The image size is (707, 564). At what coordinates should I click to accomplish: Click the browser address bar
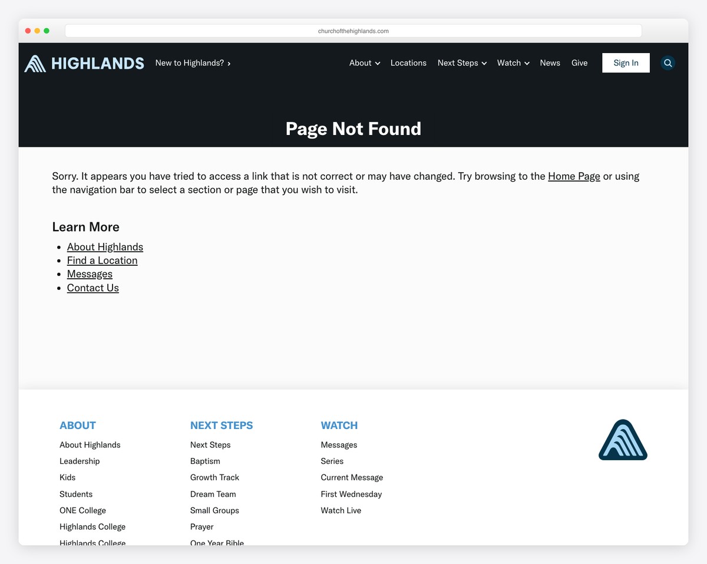point(353,31)
